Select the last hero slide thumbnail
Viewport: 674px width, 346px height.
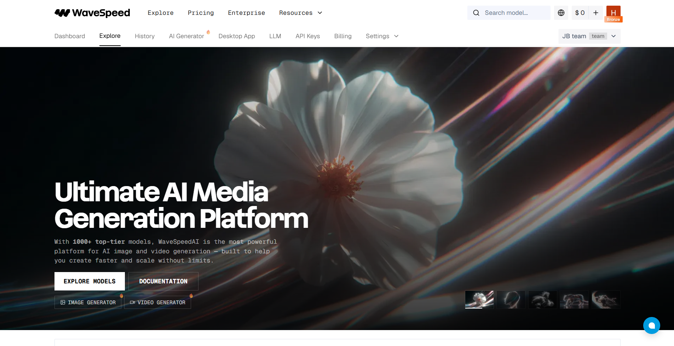pos(606,300)
